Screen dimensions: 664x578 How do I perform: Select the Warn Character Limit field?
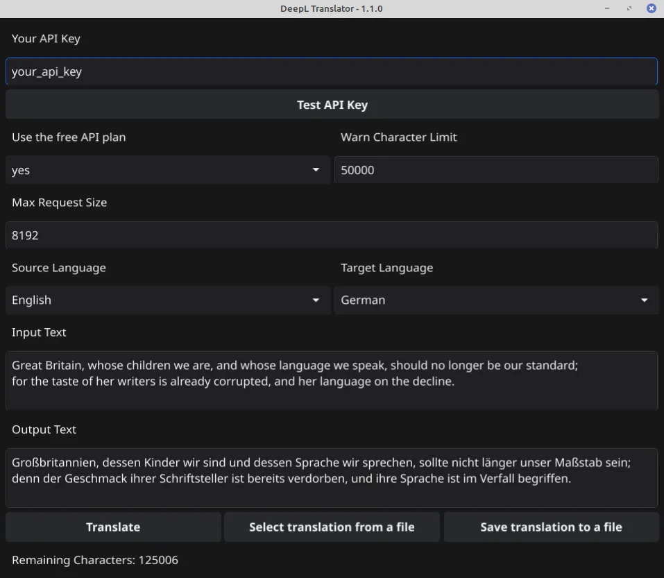tap(495, 169)
